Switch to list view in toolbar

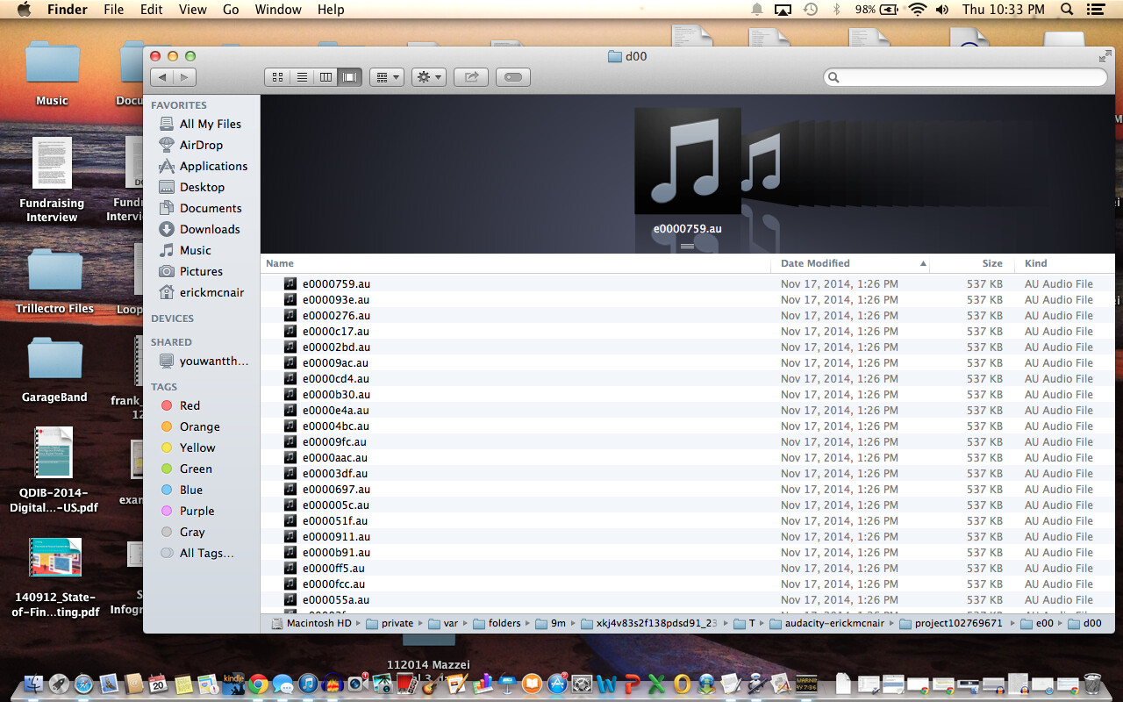302,77
